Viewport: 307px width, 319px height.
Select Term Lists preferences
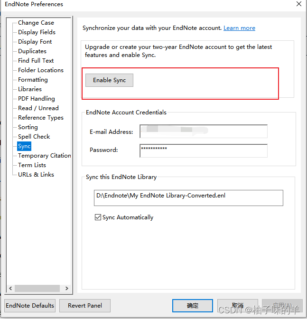click(32, 165)
